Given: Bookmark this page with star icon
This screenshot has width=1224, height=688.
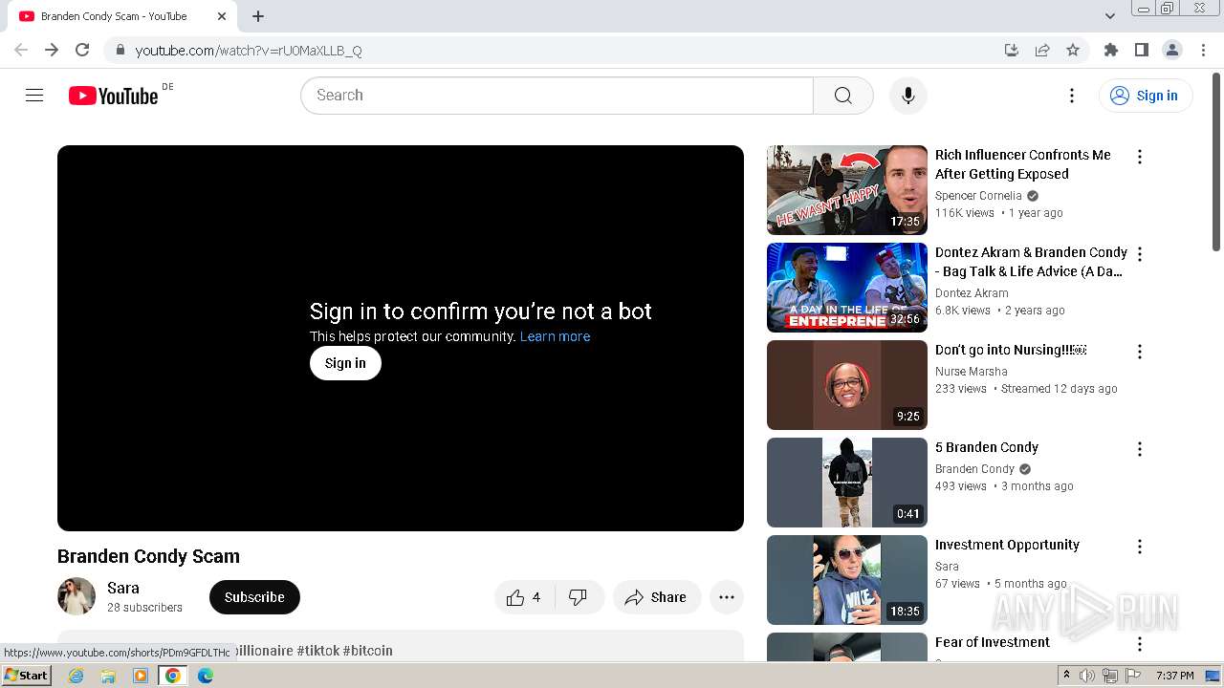Looking at the screenshot, I should point(1073,50).
